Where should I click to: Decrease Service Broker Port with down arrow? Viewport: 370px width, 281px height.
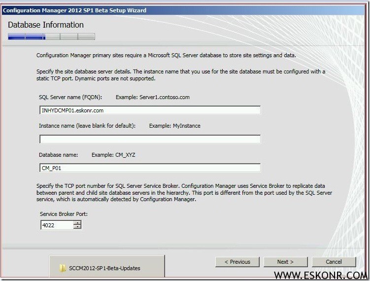(77, 227)
